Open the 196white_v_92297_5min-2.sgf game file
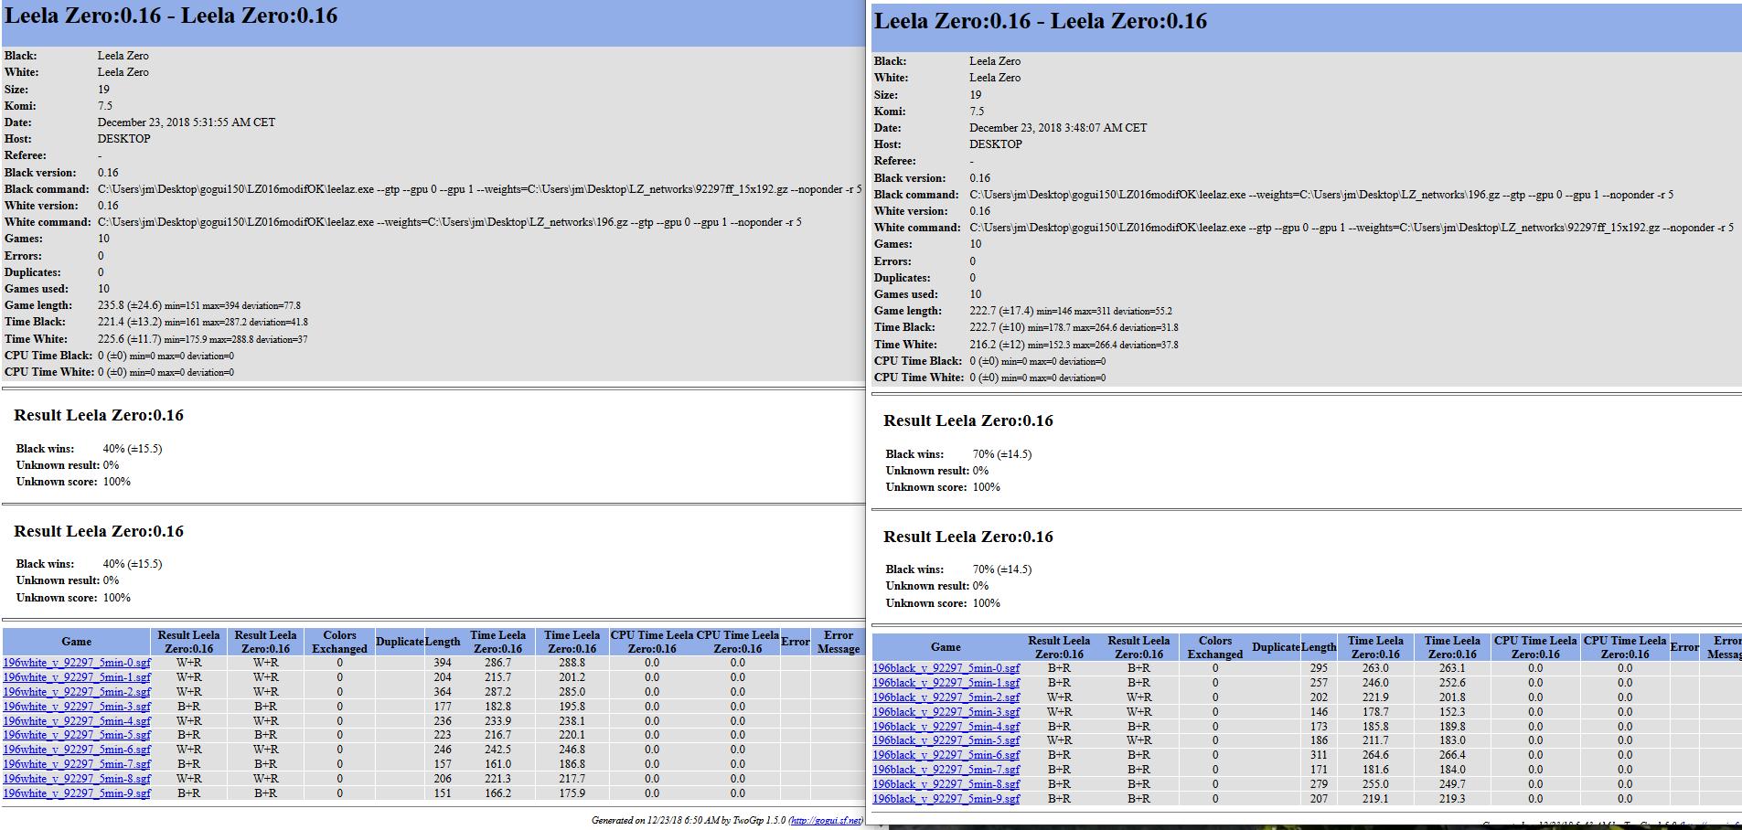The width and height of the screenshot is (1742, 830). [77, 692]
